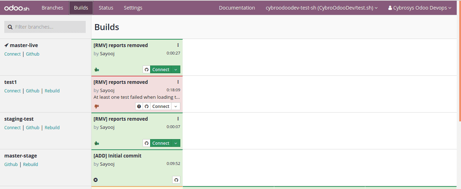The image size is (461, 189).
Task: Click Connect link under staging-test
Action: click(x=12, y=128)
